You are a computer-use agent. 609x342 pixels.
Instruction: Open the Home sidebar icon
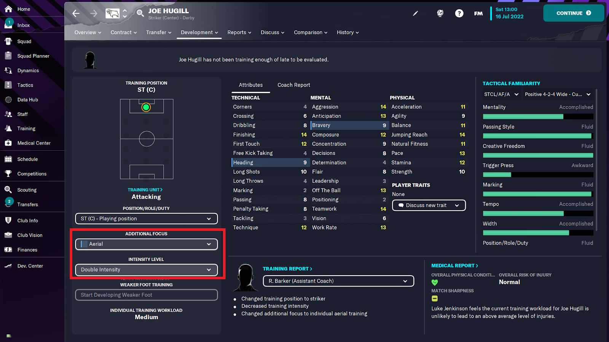click(8, 9)
